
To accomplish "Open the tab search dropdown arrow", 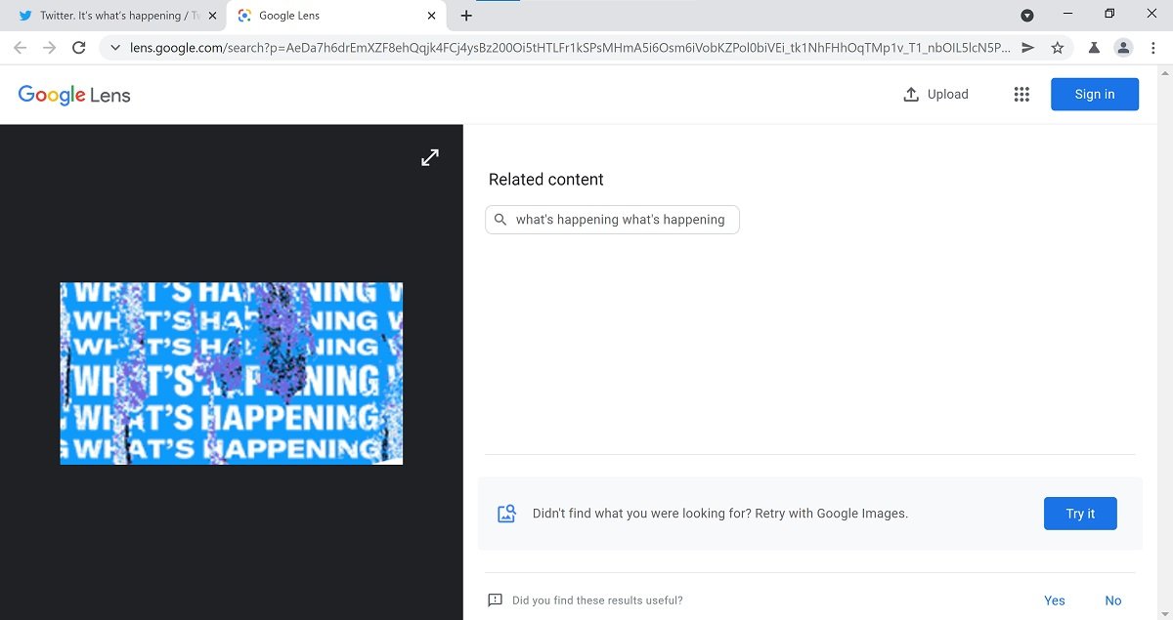I will 1027,16.
